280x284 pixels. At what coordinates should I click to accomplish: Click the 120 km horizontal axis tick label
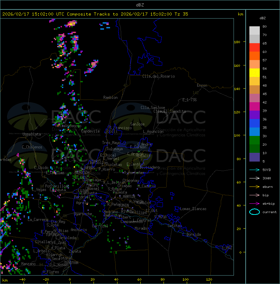(209, 280)
